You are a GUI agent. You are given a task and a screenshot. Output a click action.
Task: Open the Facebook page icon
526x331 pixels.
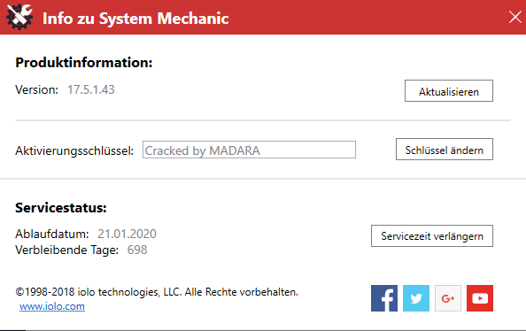coord(384,298)
